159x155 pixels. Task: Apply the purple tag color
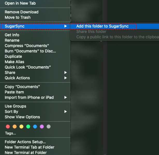tap(42, 127)
